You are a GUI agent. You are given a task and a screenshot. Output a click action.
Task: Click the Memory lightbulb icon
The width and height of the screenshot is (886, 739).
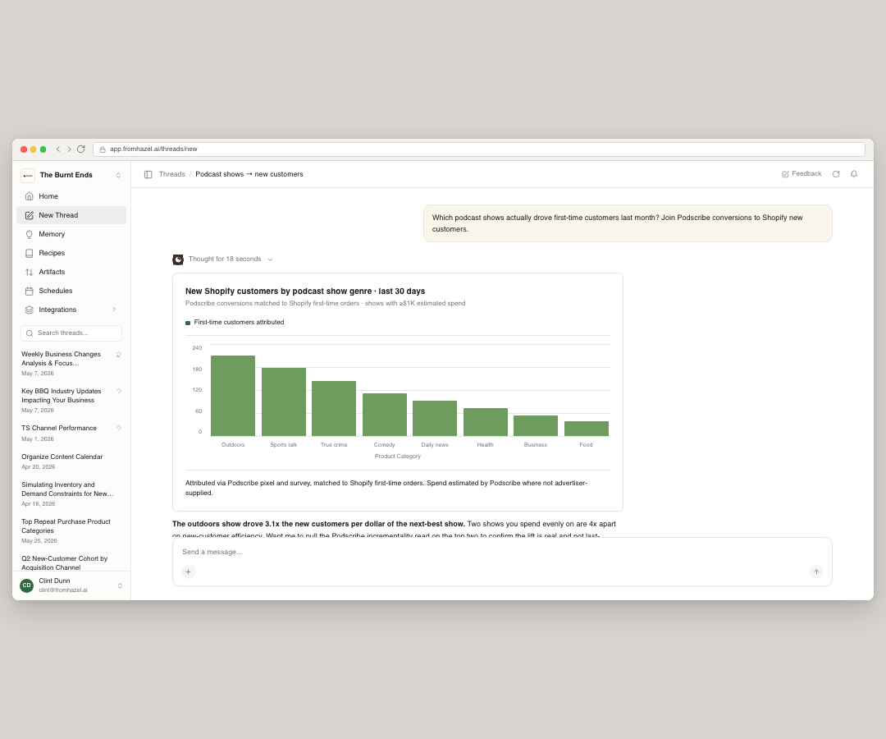click(x=30, y=234)
